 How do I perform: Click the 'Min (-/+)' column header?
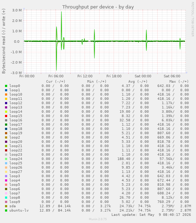(97, 82)
